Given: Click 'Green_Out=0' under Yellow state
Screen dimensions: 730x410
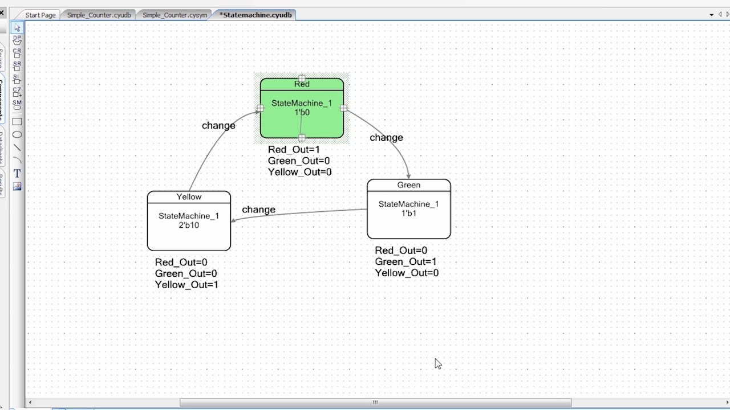Looking at the screenshot, I should tap(186, 274).
